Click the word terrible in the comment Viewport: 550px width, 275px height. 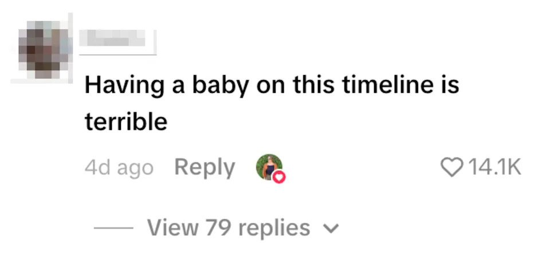pyautogui.click(x=126, y=121)
